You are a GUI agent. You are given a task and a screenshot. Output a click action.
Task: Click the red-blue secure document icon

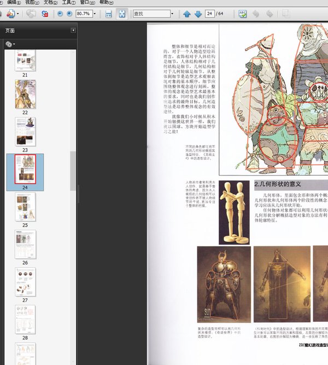pyautogui.click(x=45, y=14)
